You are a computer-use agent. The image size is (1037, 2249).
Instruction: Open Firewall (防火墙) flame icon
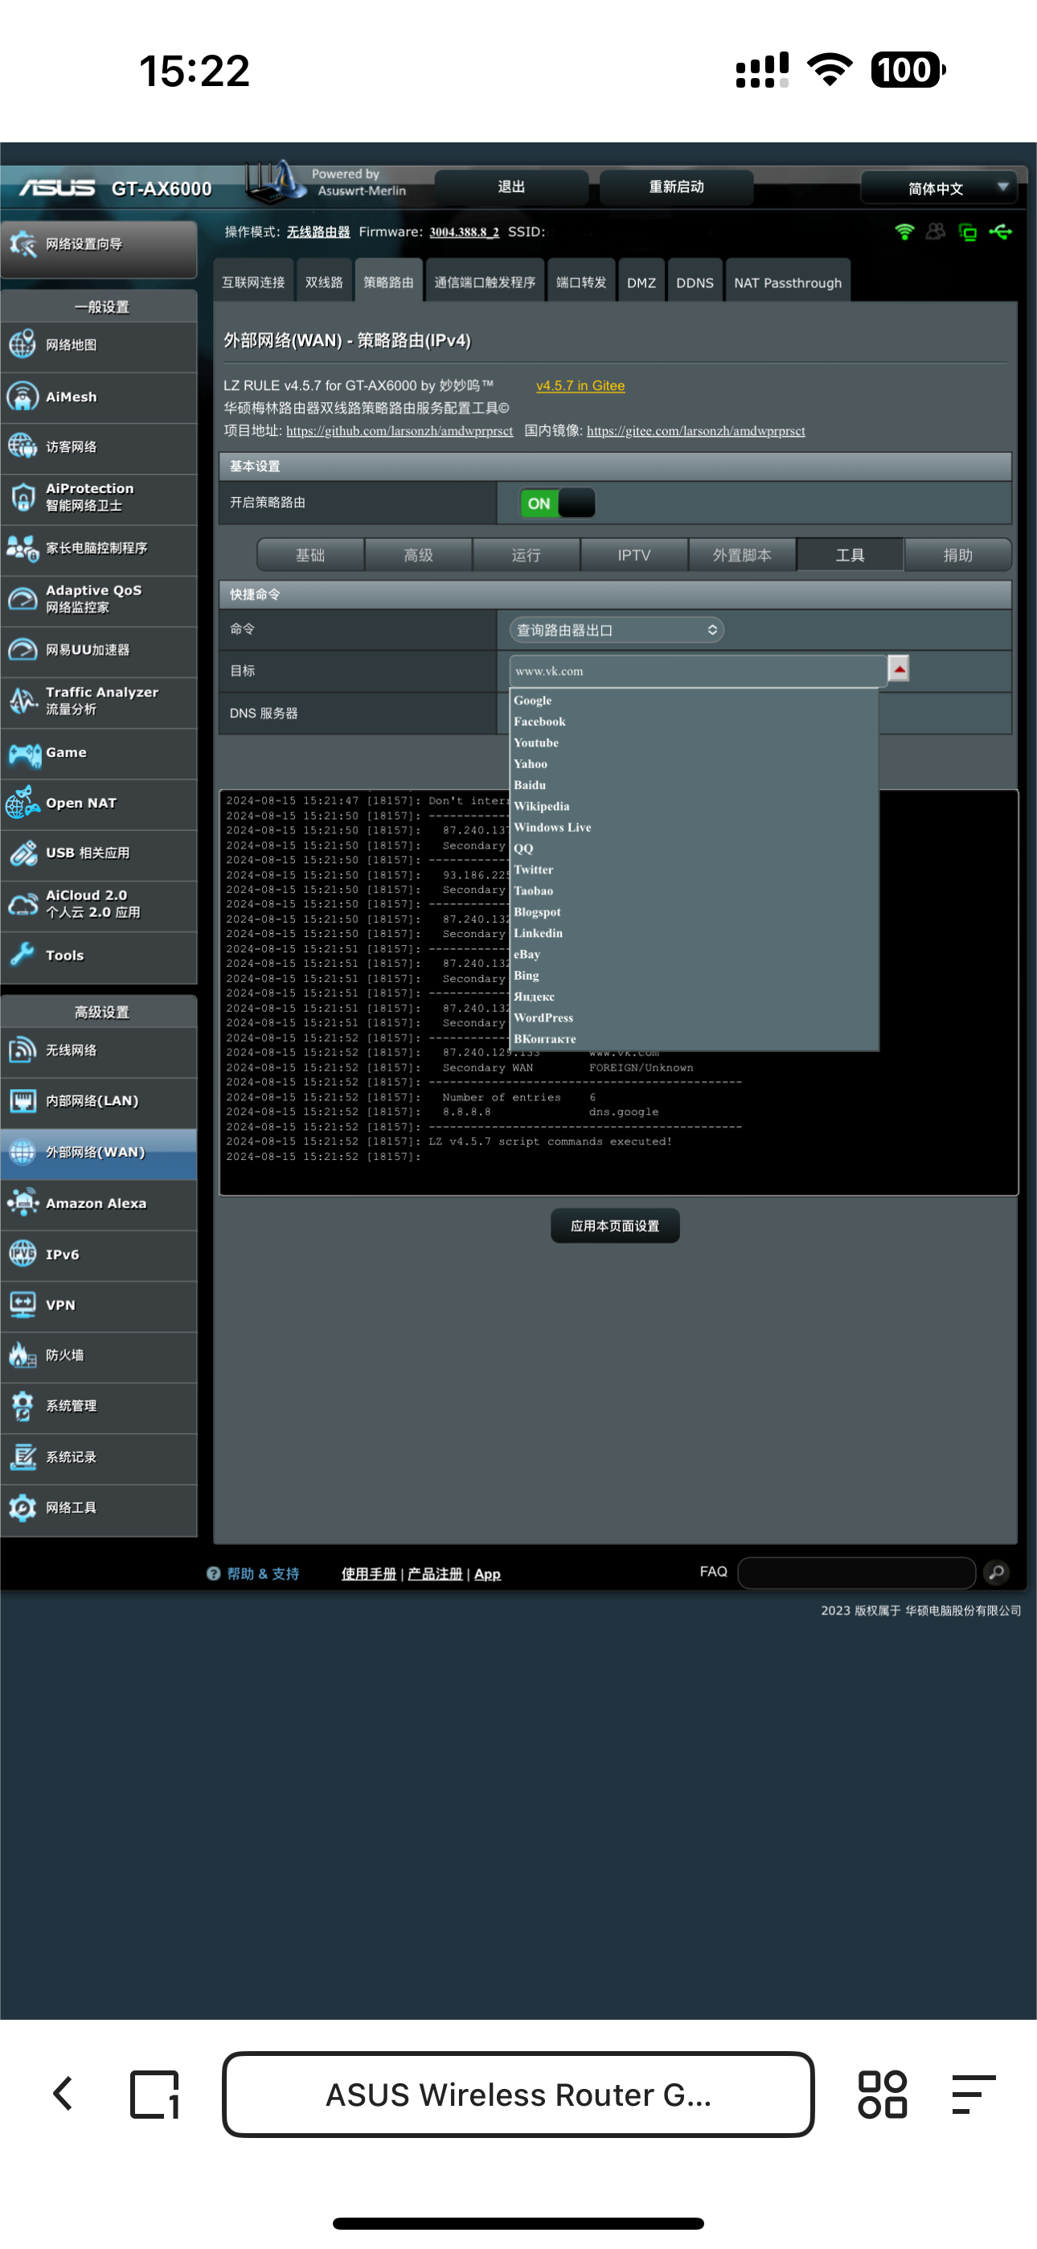click(23, 1355)
